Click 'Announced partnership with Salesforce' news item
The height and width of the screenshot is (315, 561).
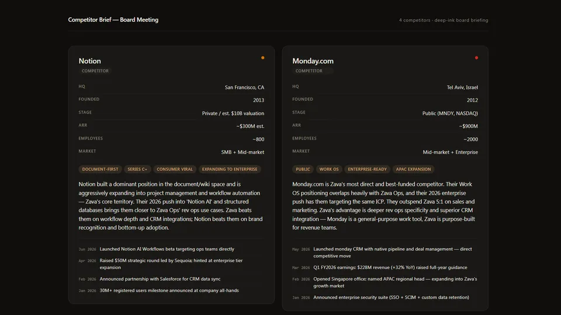160,279
